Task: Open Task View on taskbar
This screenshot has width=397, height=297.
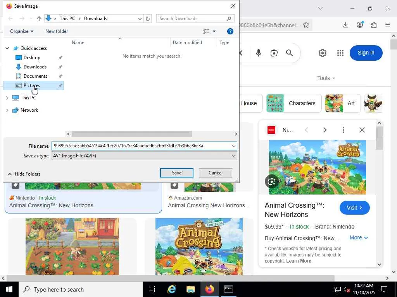Action: (x=152, y=289)
